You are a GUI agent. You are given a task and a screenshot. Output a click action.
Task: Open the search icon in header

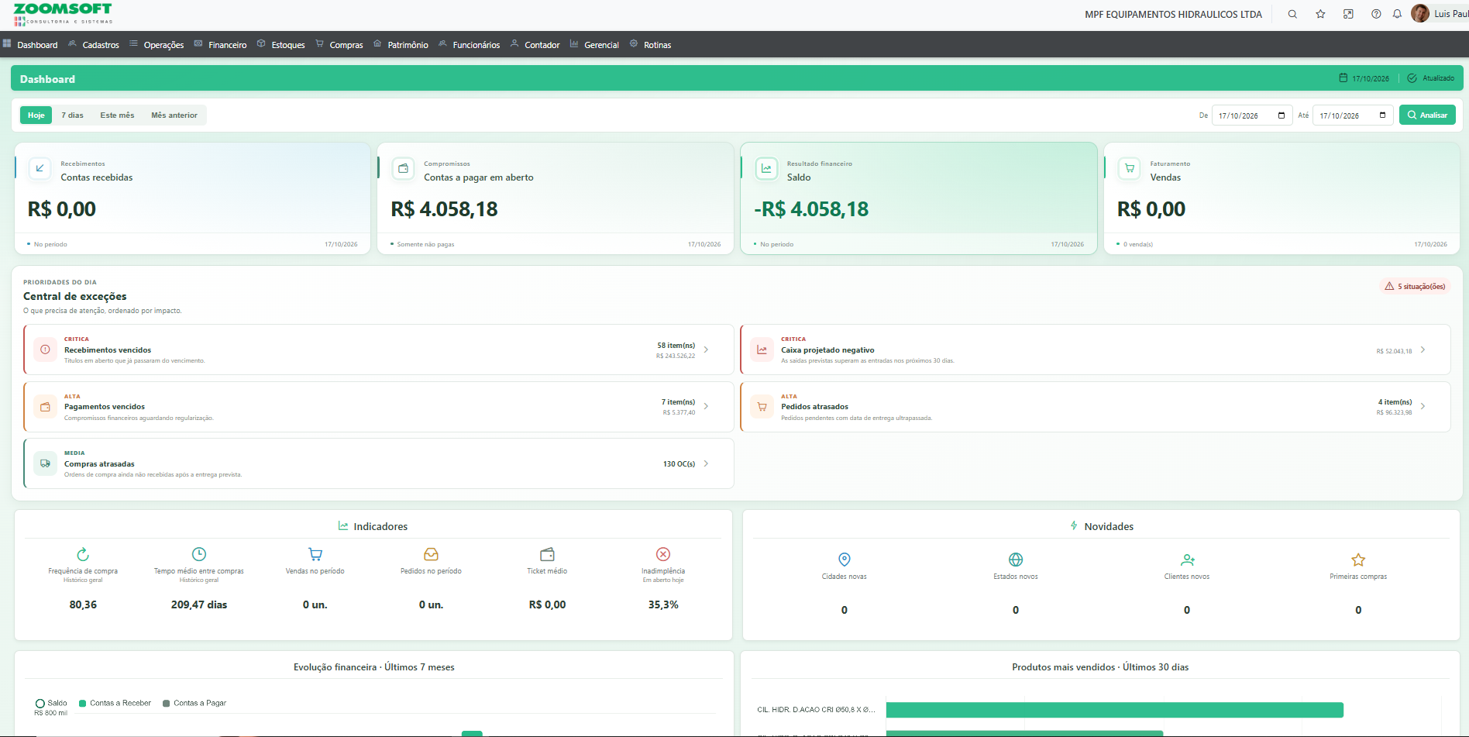tap(1292, 14)
